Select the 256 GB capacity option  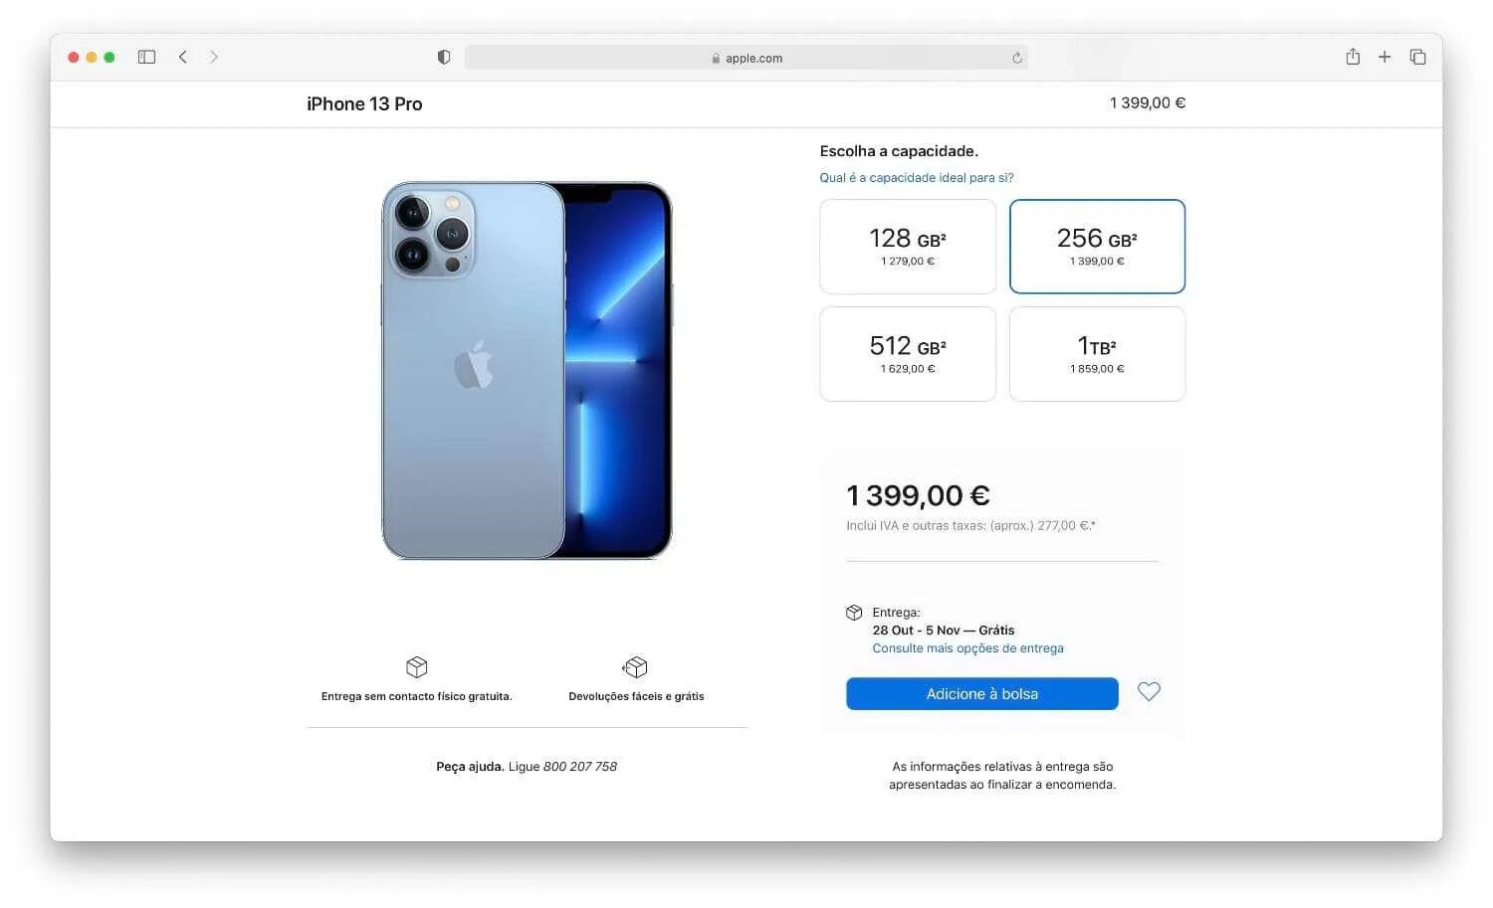pyautogui.click(x=1097, y=247)
